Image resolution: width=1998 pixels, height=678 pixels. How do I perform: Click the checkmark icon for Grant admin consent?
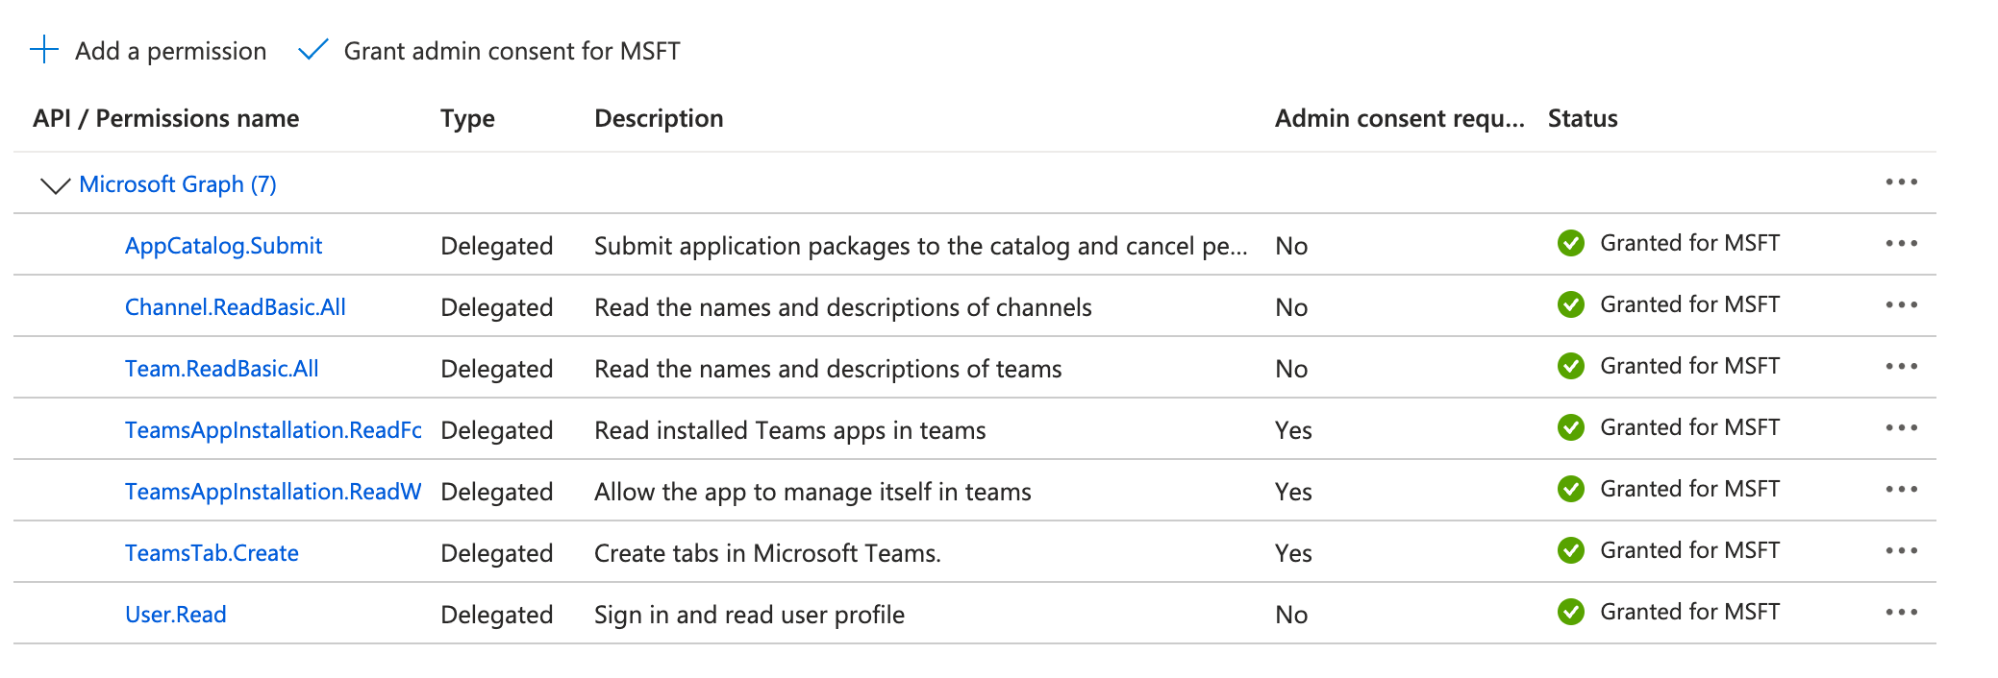(x=313, y=50)
